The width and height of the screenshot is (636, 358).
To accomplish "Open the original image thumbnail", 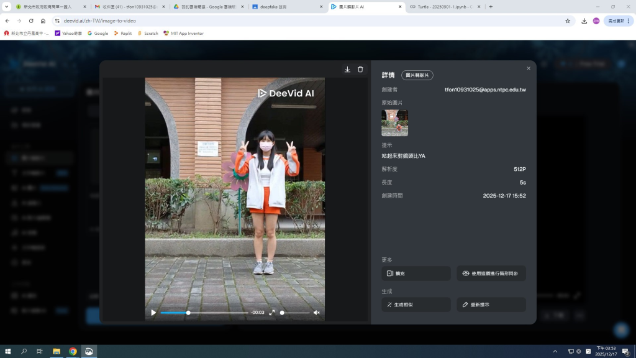I will tap(394, 123).
